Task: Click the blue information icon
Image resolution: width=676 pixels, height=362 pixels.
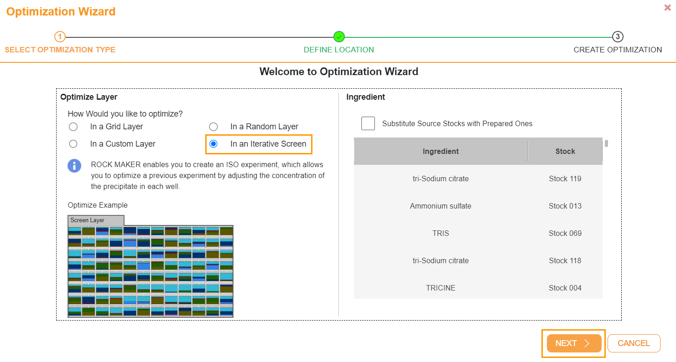Action: [74, 166]
